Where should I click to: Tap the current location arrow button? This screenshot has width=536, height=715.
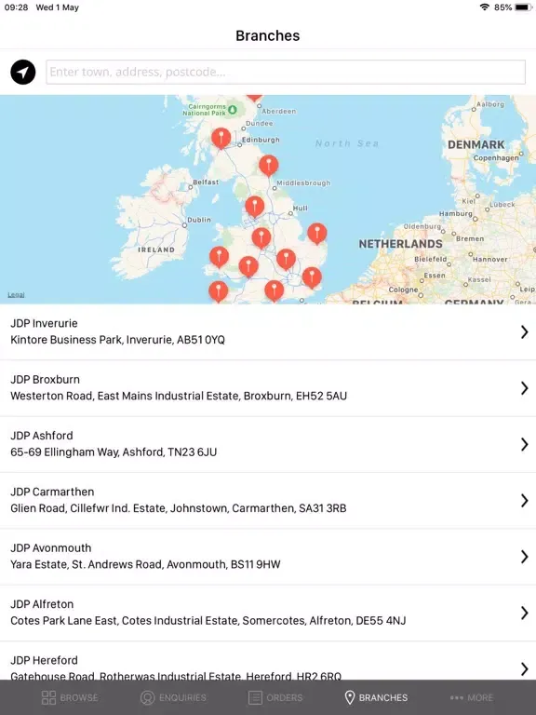click(x=23, y=72)
